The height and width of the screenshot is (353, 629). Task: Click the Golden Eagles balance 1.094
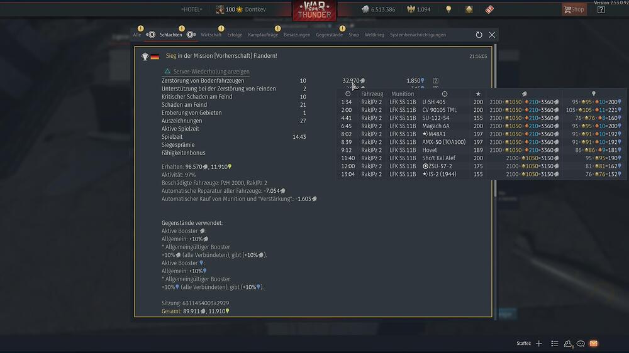click(419, 9)
